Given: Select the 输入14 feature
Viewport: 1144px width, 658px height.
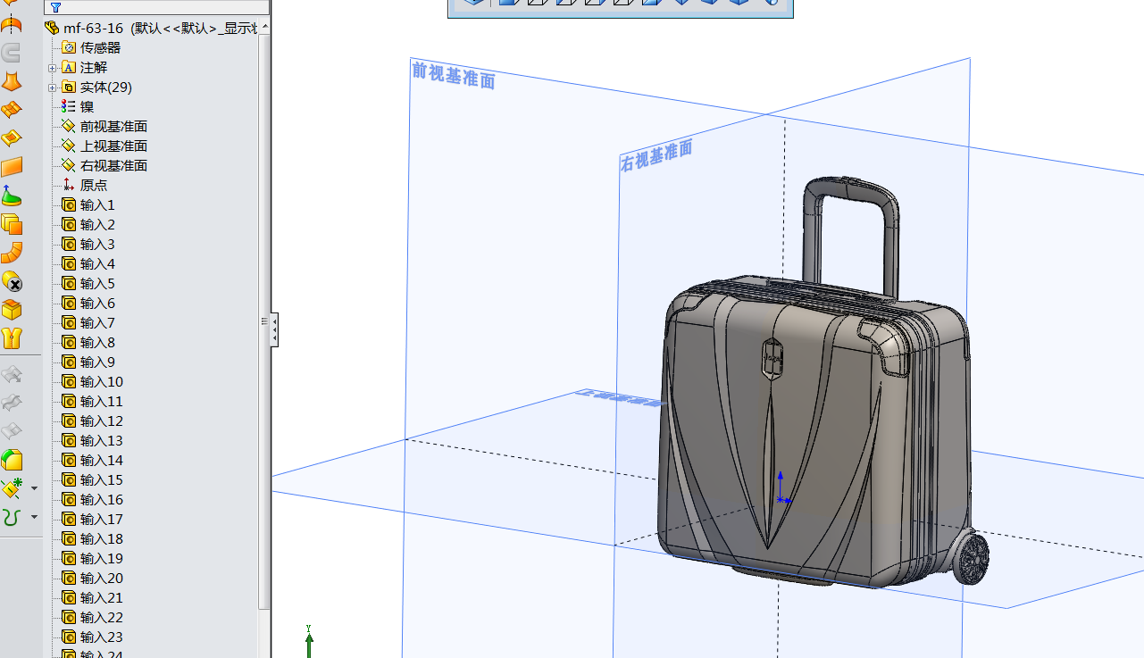Looking at the screenshot, I should pyautogui.click(x=93, y=461).
